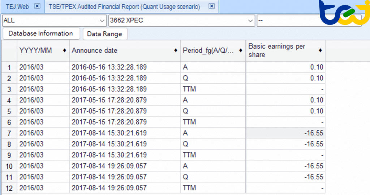Click Period_fg column sort icon

(241, 50)
